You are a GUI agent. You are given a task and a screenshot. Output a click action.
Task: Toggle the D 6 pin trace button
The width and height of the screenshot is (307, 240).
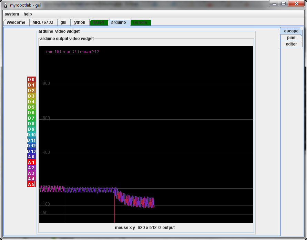(31, 112)
